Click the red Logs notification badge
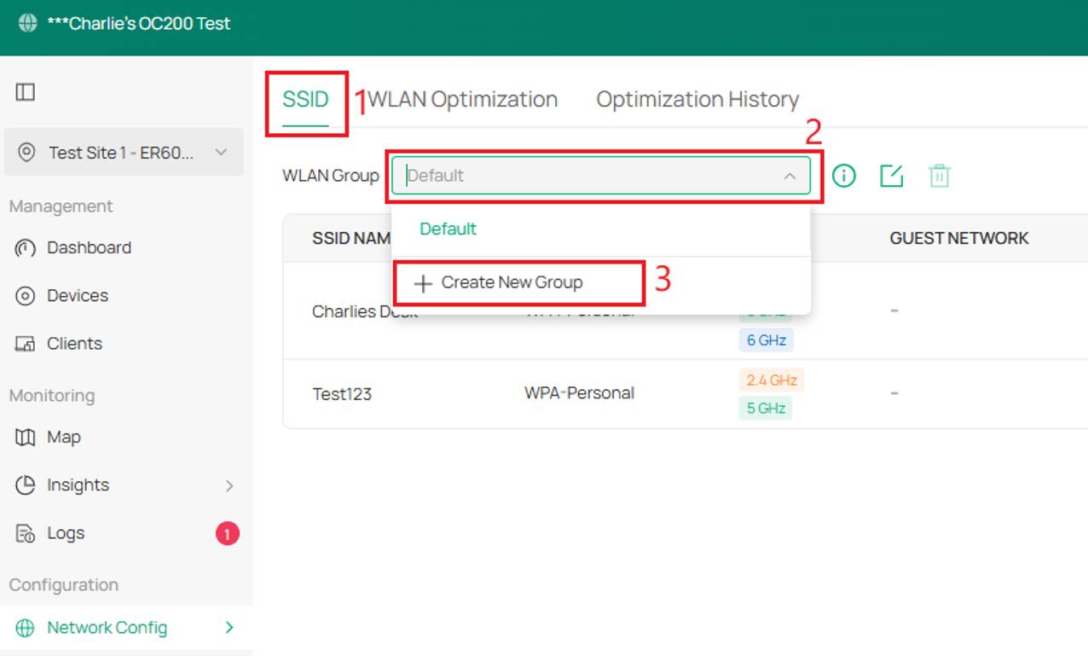Image resolution: width=1088 pixels, height=656 pixels. point(227,534)
